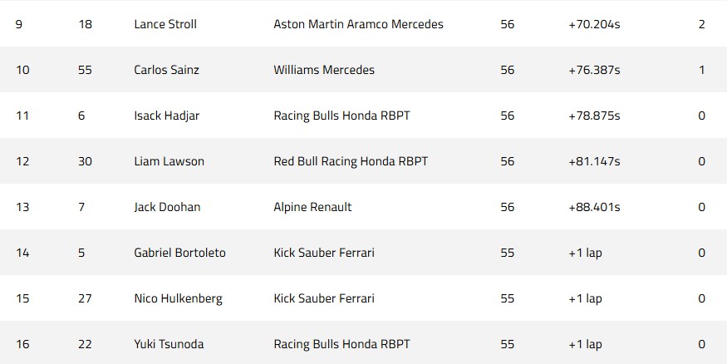Click Aston Martin Aramco Mercedes team
The width and height of the screenshot is (727, 364).
point(358,24)
